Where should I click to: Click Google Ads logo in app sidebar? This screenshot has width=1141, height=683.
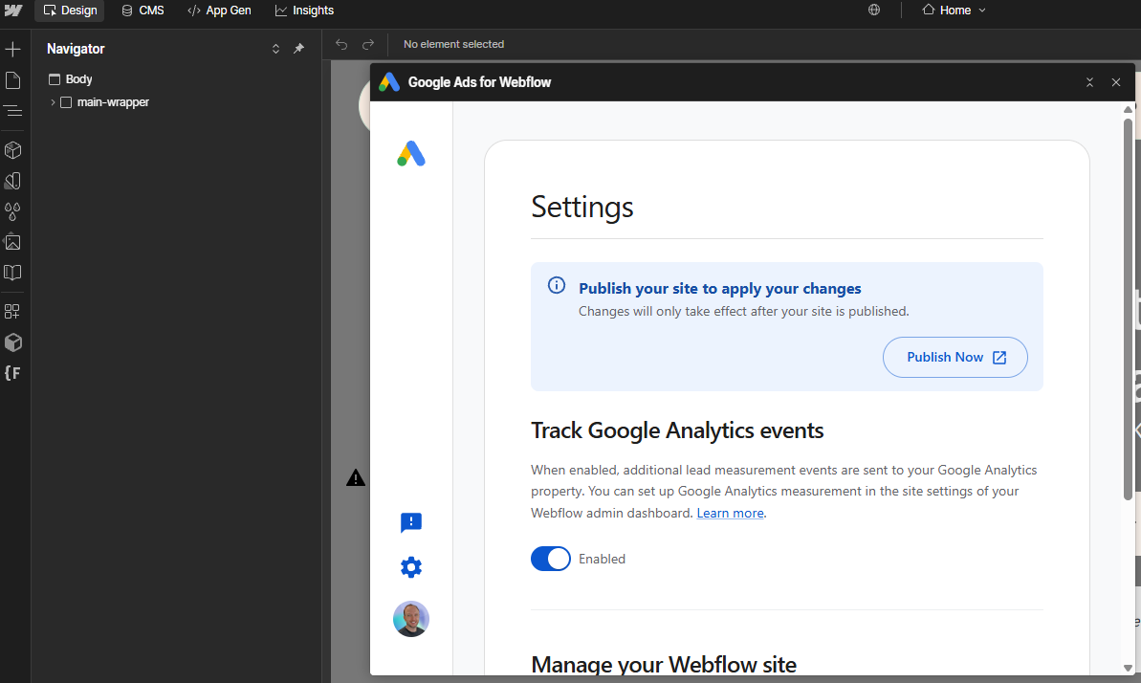coord(411,154)
